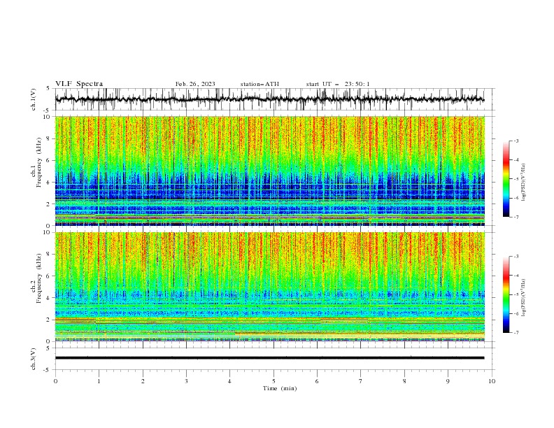Image resolution: width=554 pixels, height=428 pixels.
Task: Click the "6" kHz tick on ch.2 axis
Action: (x=49, y=276)
